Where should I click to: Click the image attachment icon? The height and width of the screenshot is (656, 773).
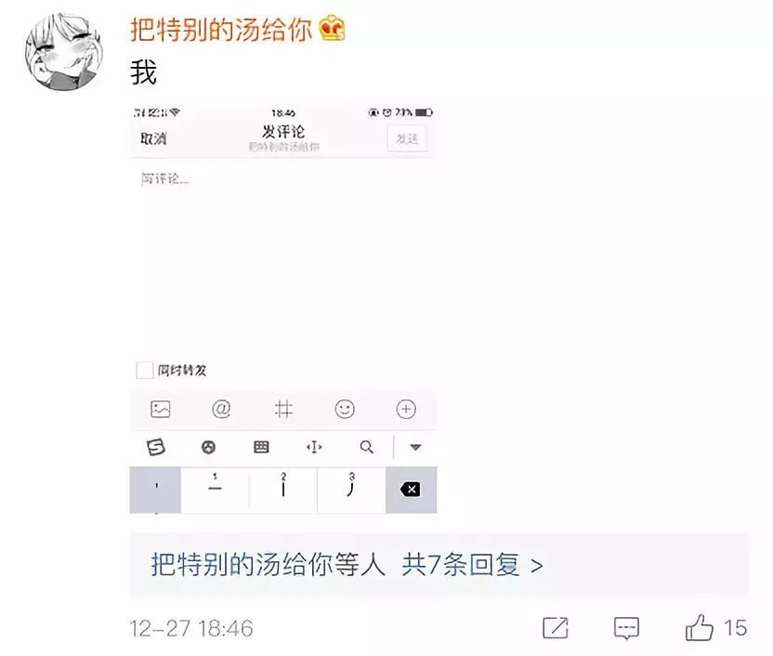click(x=160, y=409)
